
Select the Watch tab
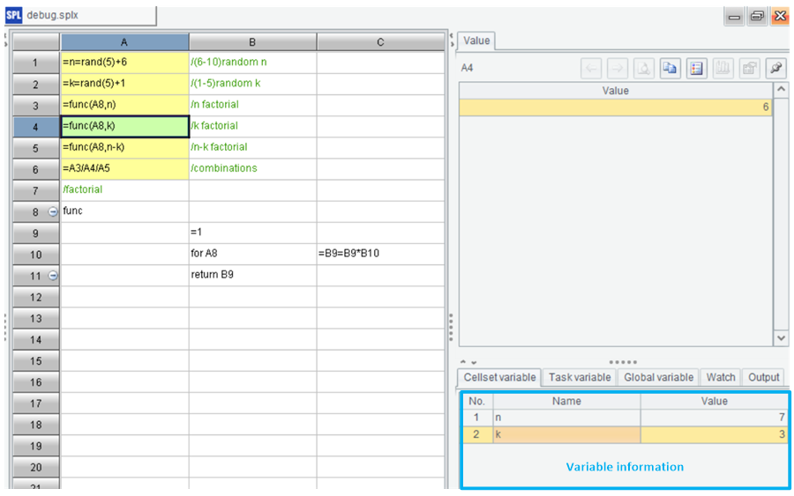[720, 377]
